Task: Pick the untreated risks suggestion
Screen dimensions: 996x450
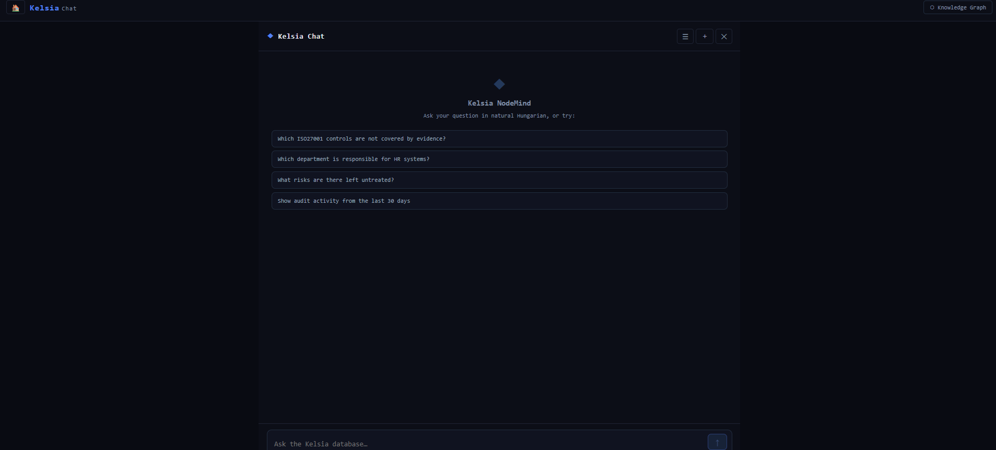Action: point(499,180)
